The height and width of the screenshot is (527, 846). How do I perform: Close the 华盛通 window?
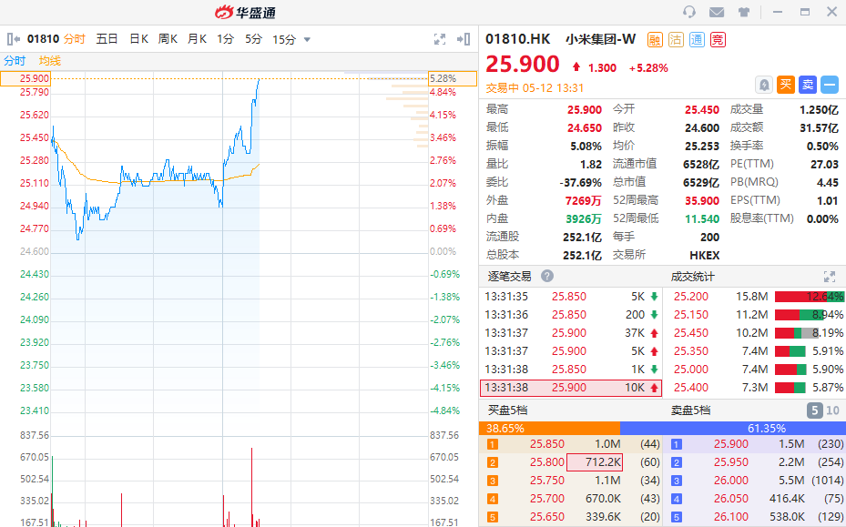[x=832, y=12]
